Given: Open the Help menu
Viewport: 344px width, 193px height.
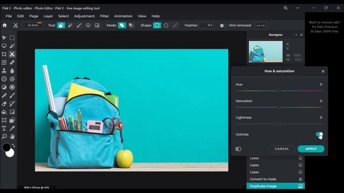Looking at the screenshot, I should pyautogui.click(x=155, y=16).
